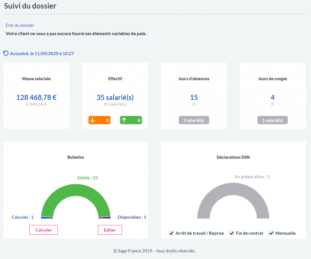Click the Effectif card title
311x259 pixels.
115,79
